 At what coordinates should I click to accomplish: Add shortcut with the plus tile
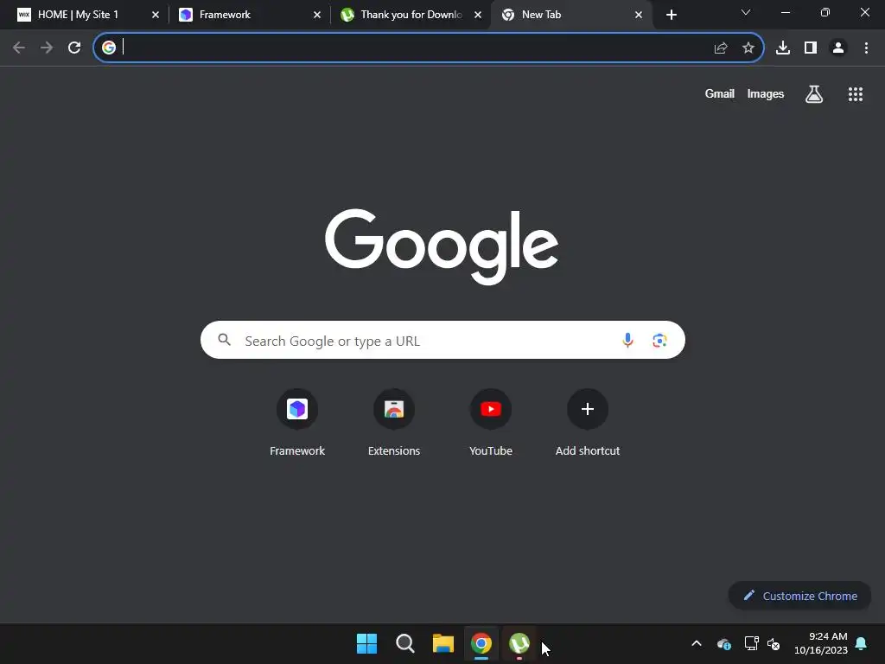point(588,423)
